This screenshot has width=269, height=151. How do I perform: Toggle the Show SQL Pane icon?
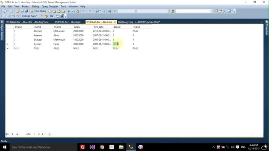13,16
